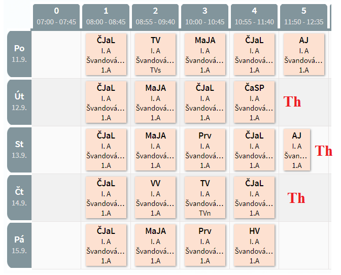Click Monday's AJ lesson in period 5
This screenshot has width=341, height=275.
tap(303, 55)
